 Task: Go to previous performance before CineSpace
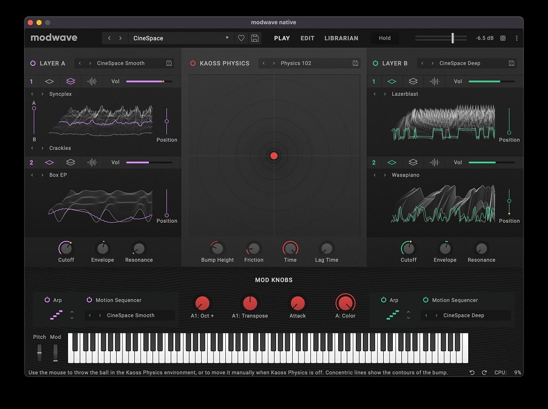(109, 38)
